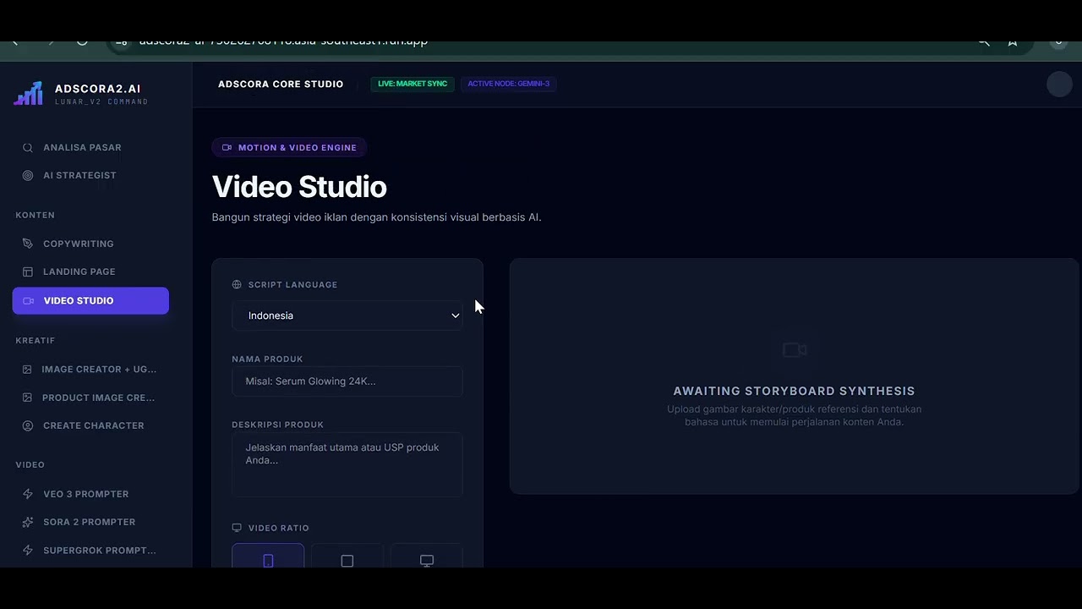Click the KREATIF section label
Screen dimensions: 1082x609
[x=35, y=340]
